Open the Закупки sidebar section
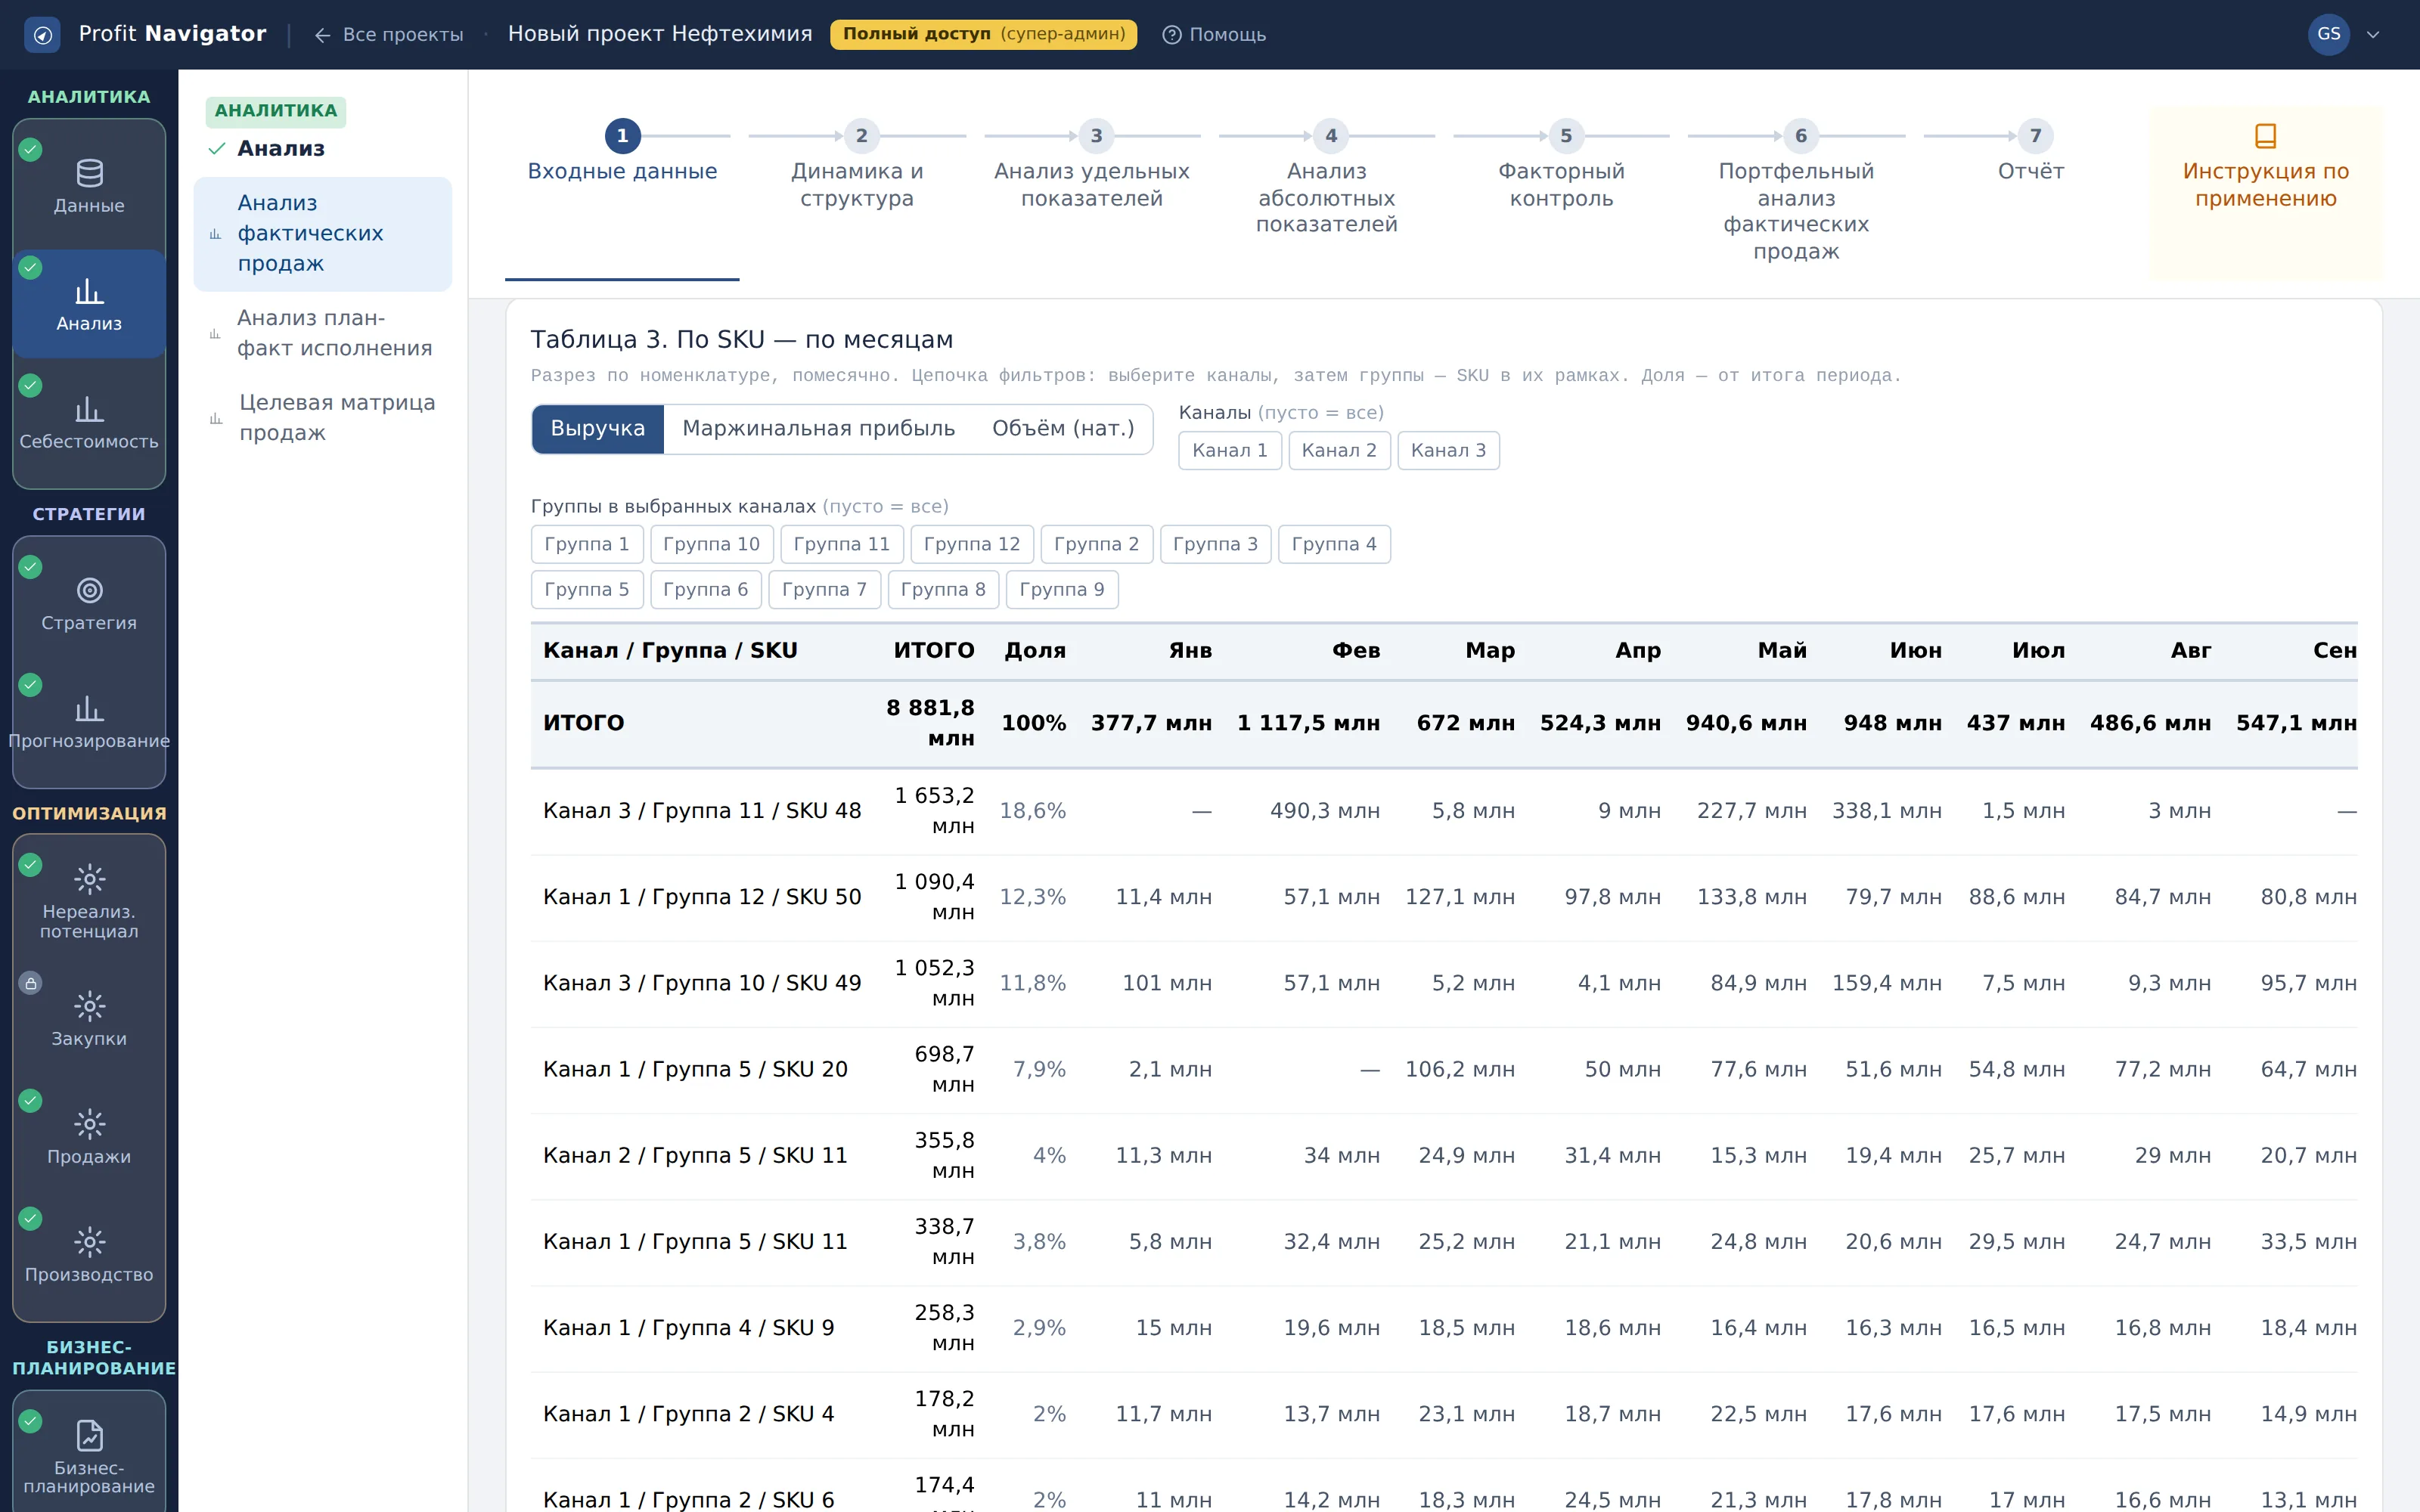This screenshot has width=2420, height=1512. [89, 1019]
